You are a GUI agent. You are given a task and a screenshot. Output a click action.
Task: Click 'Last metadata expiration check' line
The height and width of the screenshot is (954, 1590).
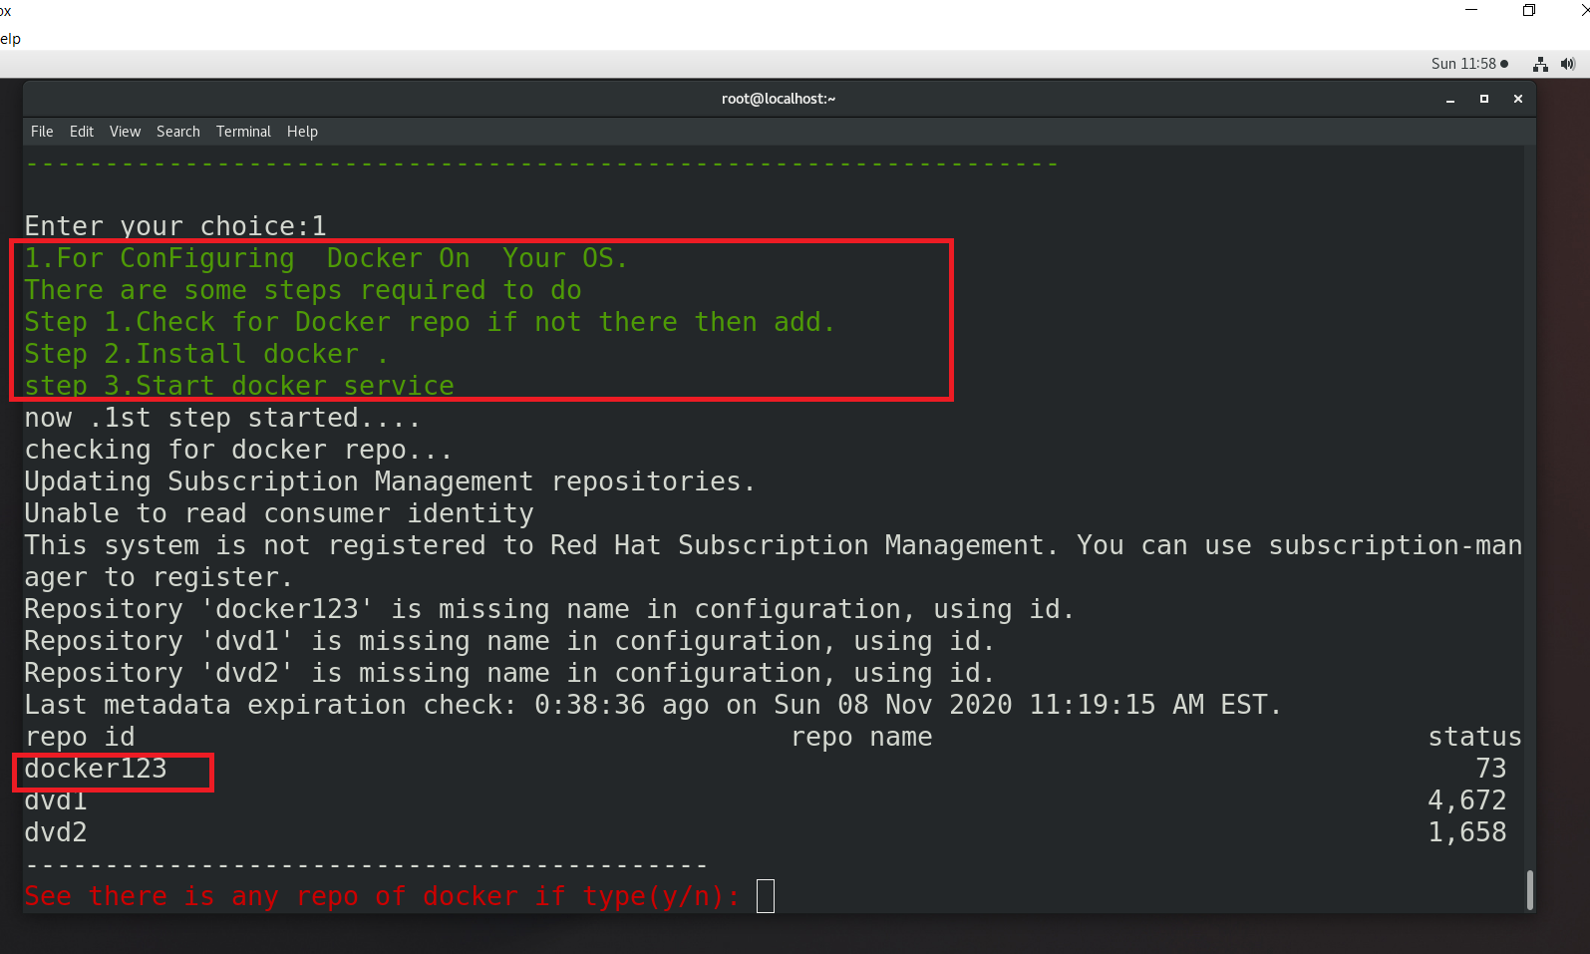pyautogui.click(x=653, y=705)
